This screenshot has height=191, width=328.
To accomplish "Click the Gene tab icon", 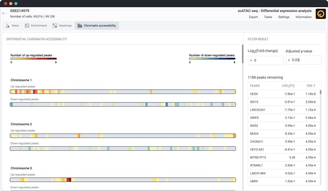I will click(x=8, y=26).
